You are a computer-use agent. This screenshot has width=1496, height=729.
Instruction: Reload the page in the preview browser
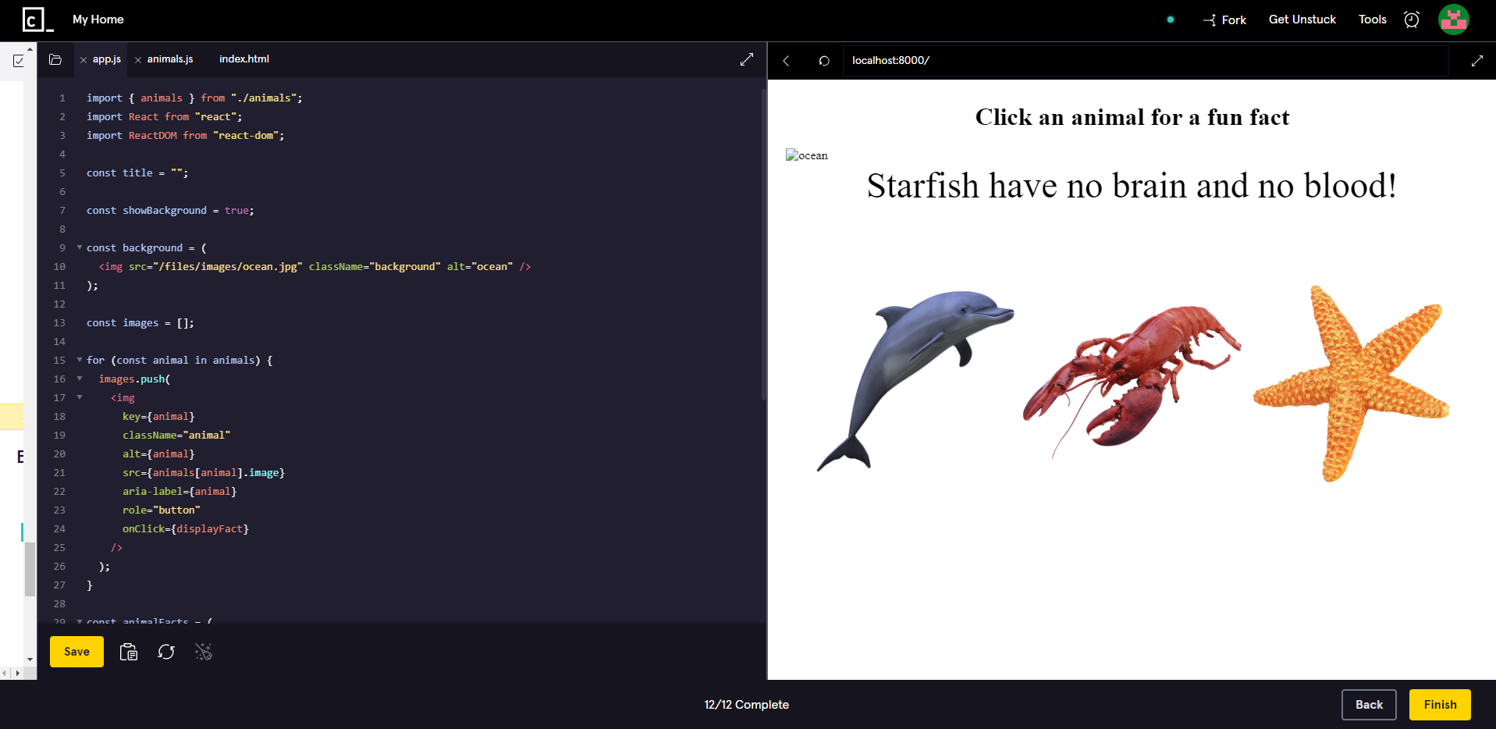(x=823, y=60)
